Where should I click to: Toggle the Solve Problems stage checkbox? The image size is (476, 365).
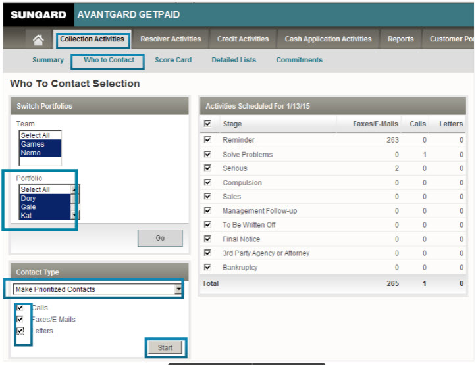(x=207, y=154)
